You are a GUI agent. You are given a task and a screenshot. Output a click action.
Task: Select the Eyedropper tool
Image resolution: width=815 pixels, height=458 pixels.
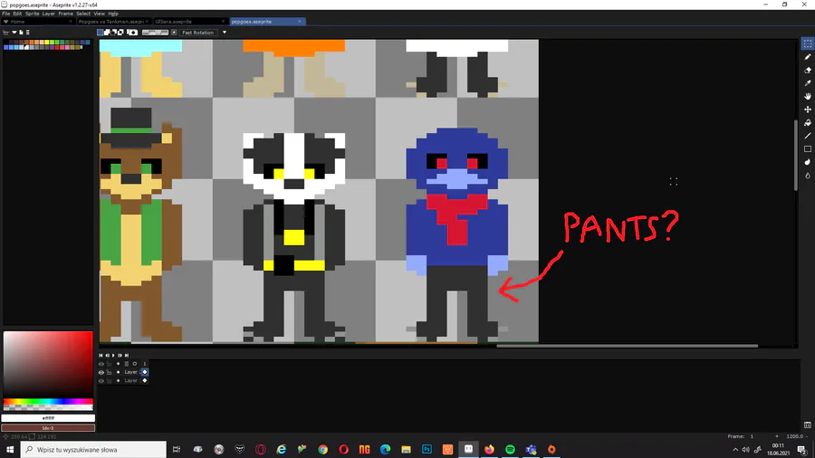point(807,83)
